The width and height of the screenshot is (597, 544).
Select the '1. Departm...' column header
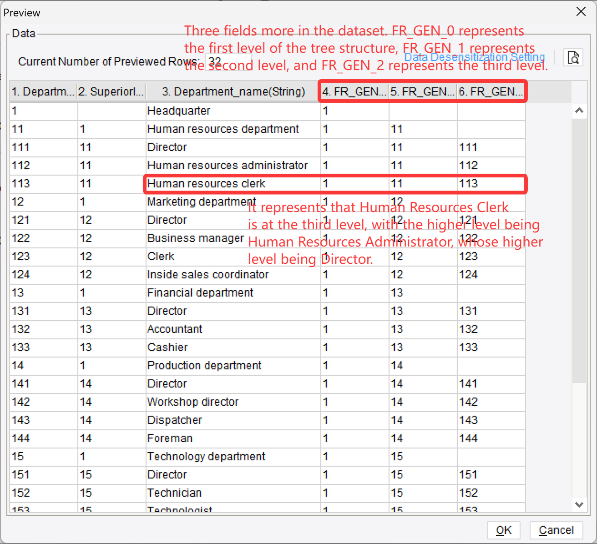pos(44,92)
